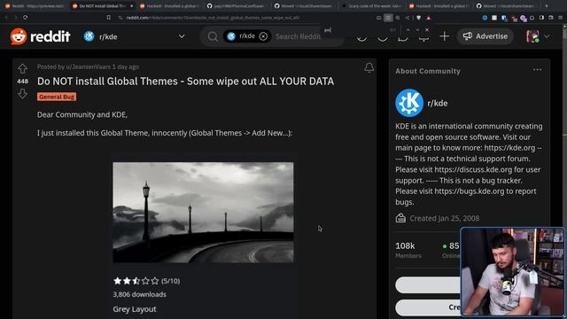Switch to first Reddit tab
The width and height of the screenshot is (567, 319).
click(x=34, y=6)
